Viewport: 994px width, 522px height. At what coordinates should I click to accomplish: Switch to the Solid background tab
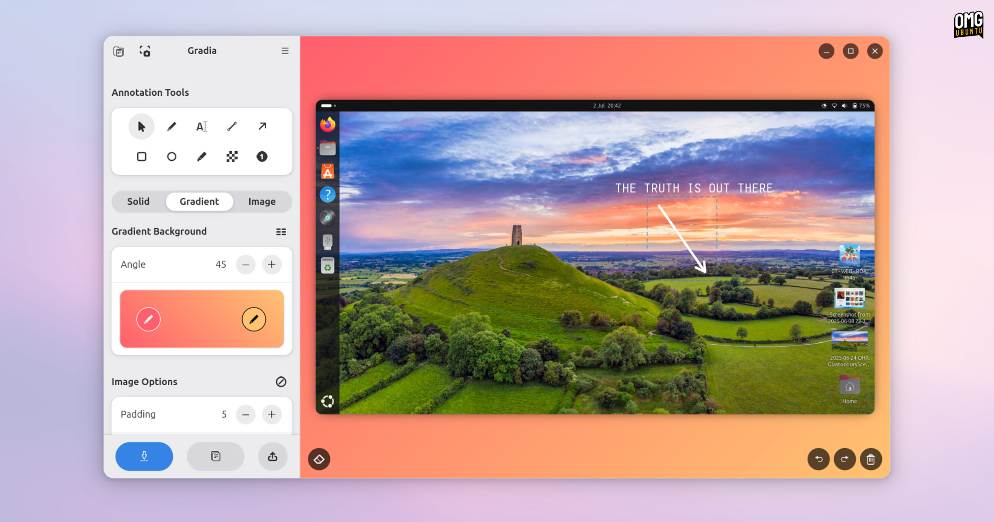click(x=138, y=202)
